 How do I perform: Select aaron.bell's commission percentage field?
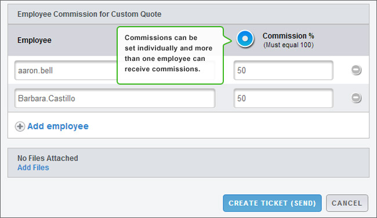click(x=284, y=70)
